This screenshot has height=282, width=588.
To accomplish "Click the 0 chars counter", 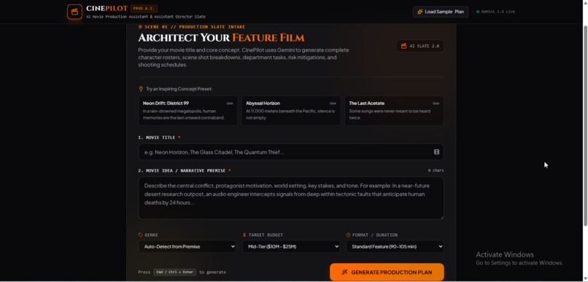I will [436, 171].
